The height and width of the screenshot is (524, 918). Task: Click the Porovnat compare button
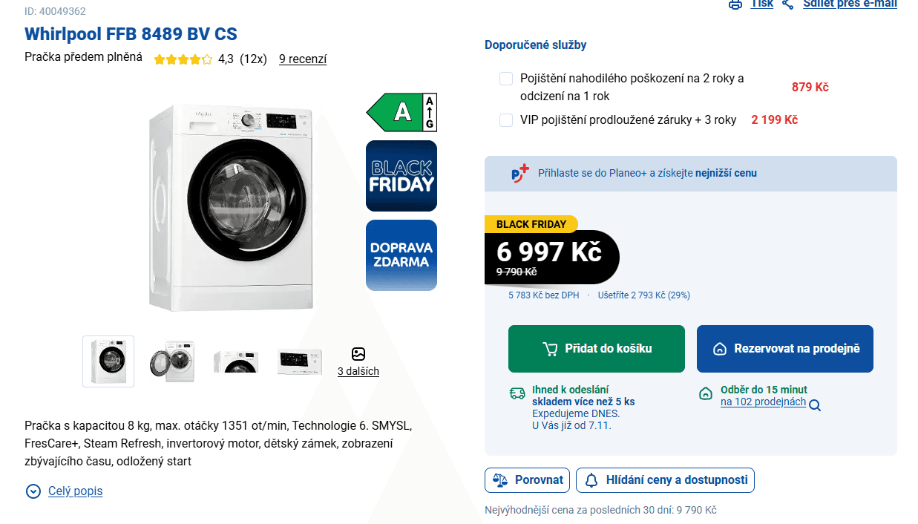528,480
